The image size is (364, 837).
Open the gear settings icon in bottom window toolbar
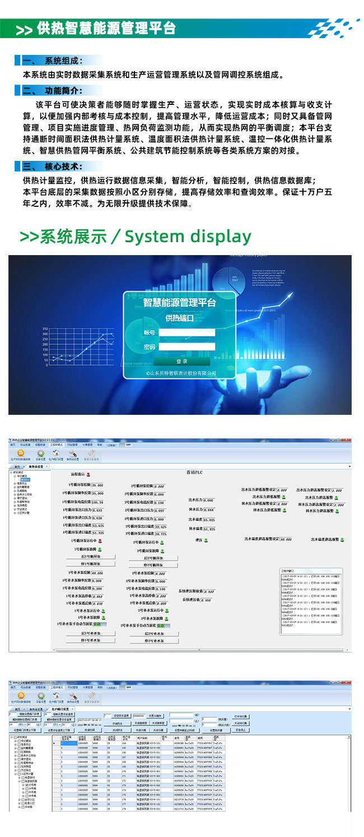pos(40,695)
